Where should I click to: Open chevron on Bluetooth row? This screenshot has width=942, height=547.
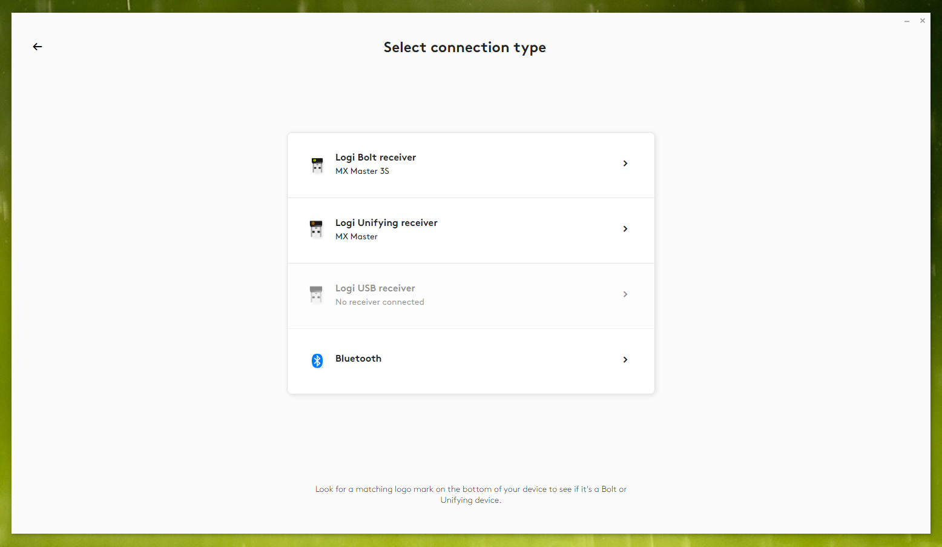click(x=625, y=360)
